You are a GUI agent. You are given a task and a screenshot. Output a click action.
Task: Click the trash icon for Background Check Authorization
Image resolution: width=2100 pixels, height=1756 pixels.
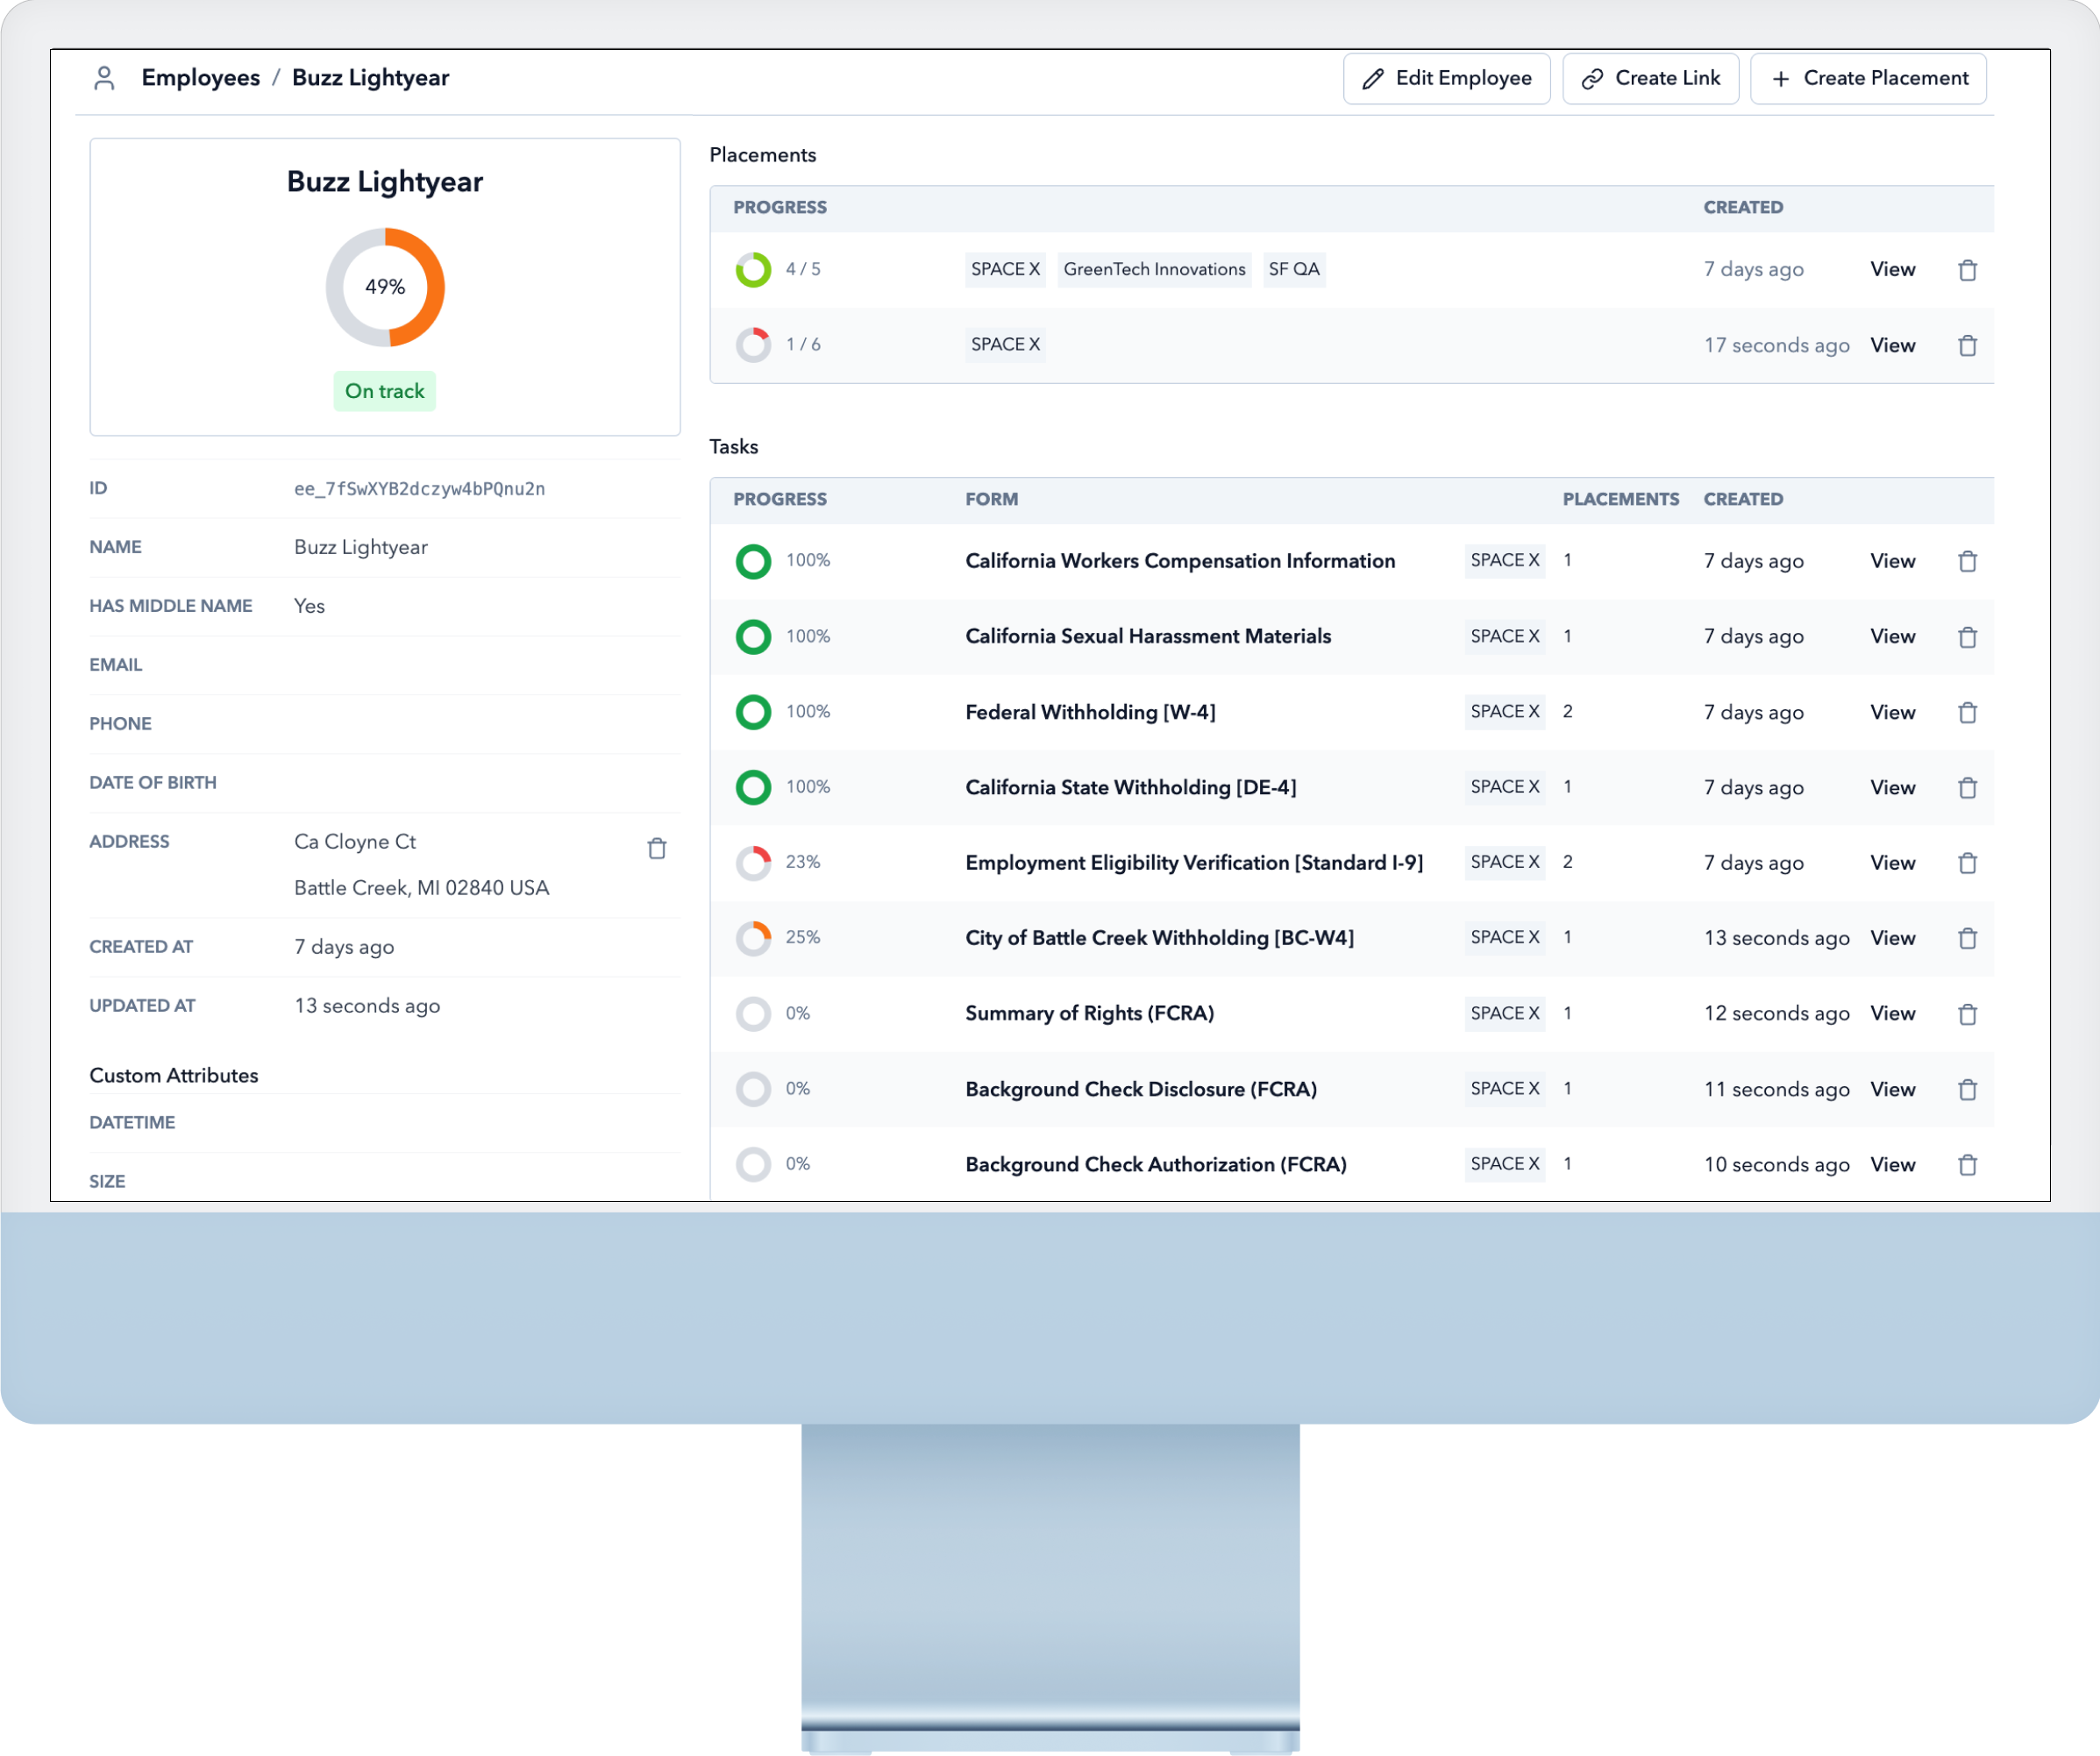point(1967,1164)
